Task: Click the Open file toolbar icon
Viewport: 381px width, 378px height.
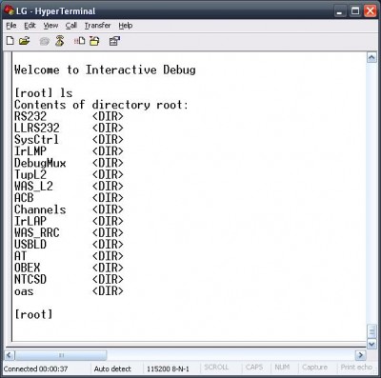Action: point(24,41)
